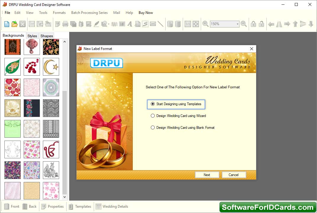Click Buy Now in the menu bar
Viewport: 317px width, 213px height.
(145, 13)
